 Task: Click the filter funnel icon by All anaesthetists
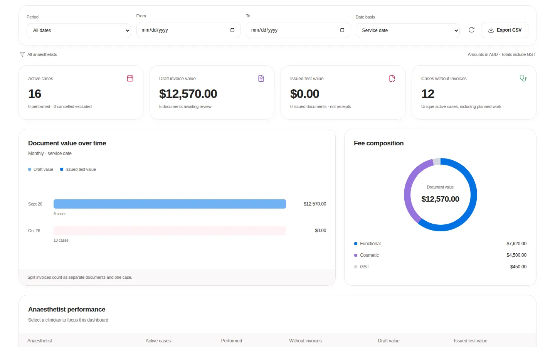pos(22,54)
